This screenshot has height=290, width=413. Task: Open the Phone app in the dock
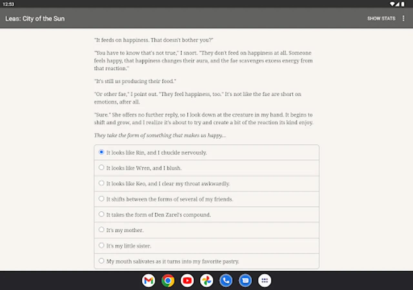coord(226,281)
